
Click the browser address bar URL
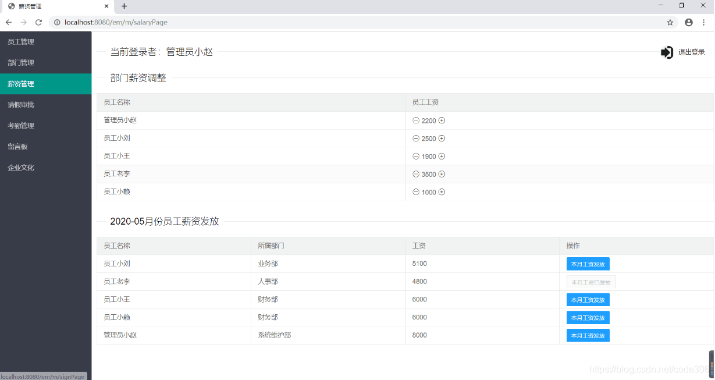[x=116, y=22]
